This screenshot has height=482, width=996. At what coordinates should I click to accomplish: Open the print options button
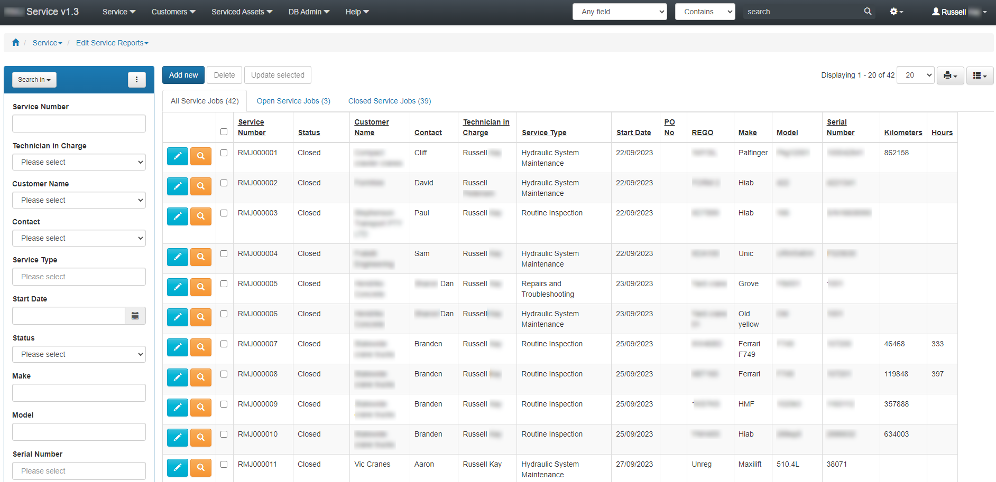950,75
